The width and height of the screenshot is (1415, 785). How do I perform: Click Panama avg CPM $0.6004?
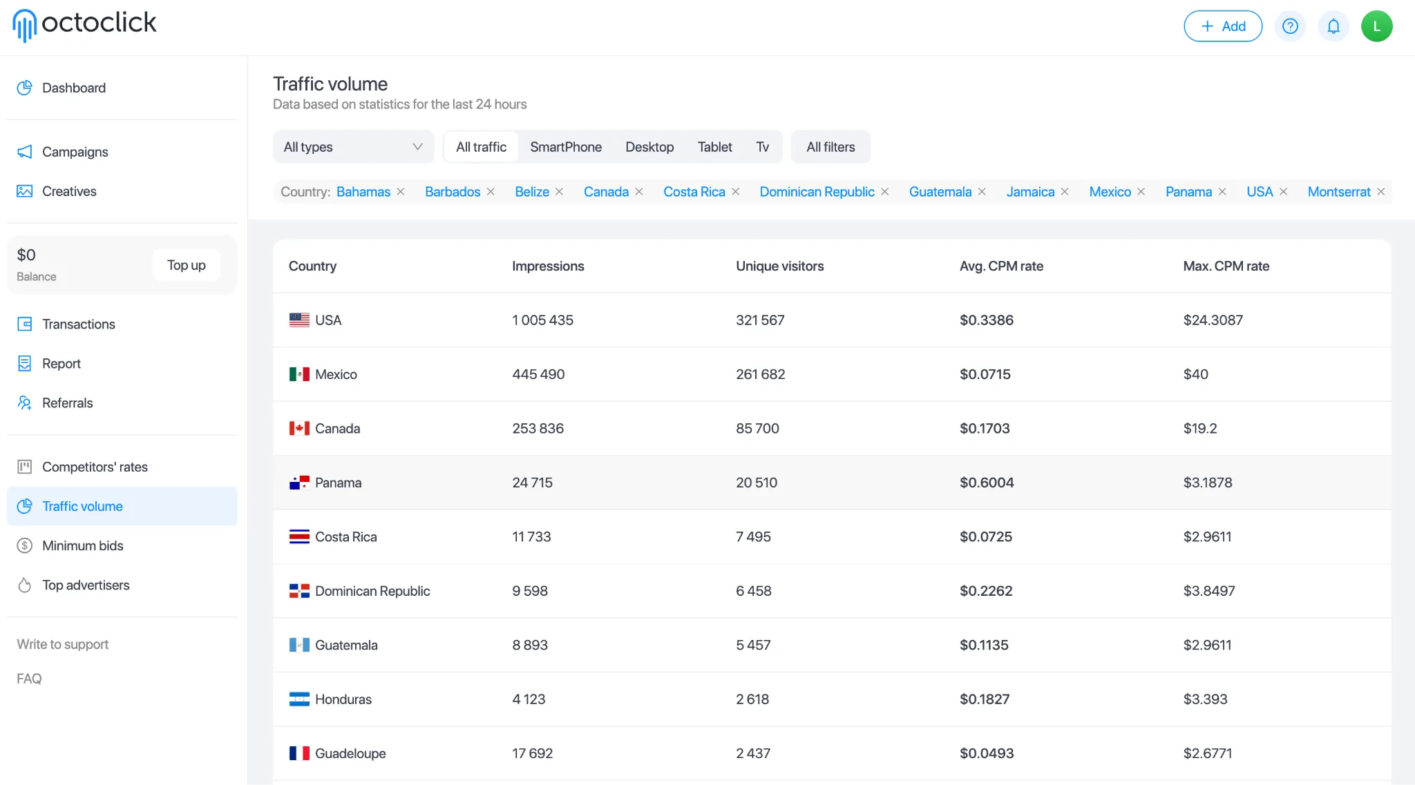pyautogui.click(x=987, y=483)
